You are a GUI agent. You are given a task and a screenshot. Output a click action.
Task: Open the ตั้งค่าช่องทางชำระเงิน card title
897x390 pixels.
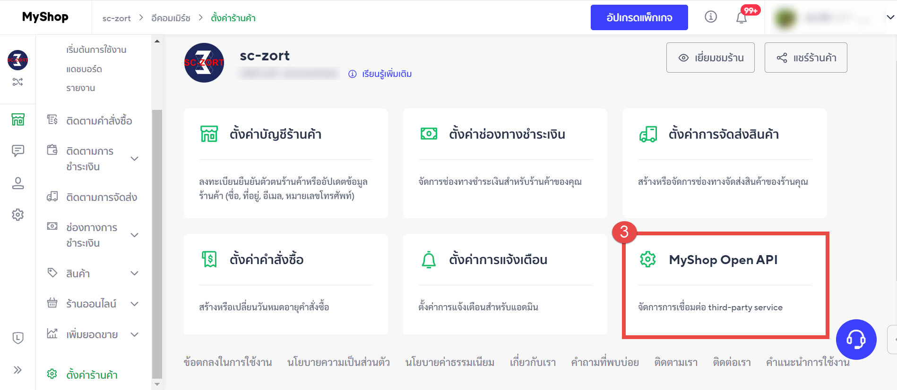point(507,134)
